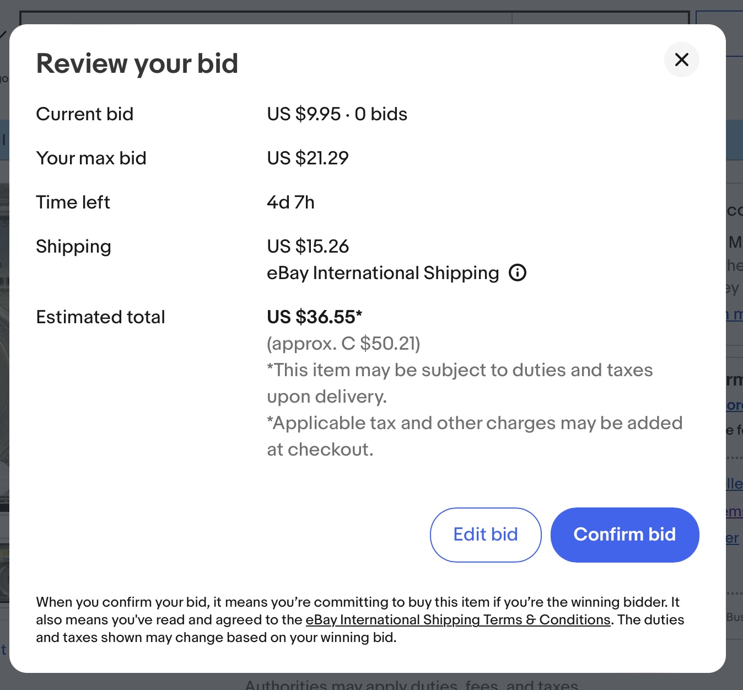The width and height of the screenshot is (743, 690).
Task: Open eBay International Shipping Terms & Conditions link
Action: [x=458, y=619]
